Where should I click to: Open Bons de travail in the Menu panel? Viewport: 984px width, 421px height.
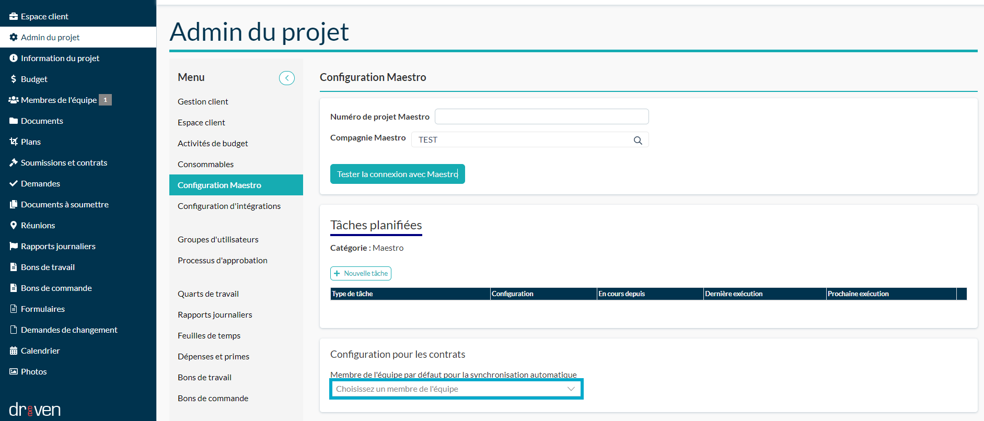pyautogui.click(x=236, y=377)
